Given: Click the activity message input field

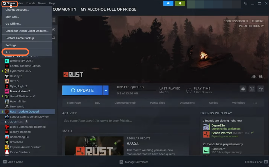Looking at the screenshot, I should [x=126, y=121].
